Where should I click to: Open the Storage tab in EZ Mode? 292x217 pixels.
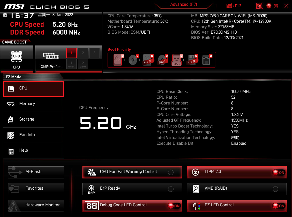point(33,120)
